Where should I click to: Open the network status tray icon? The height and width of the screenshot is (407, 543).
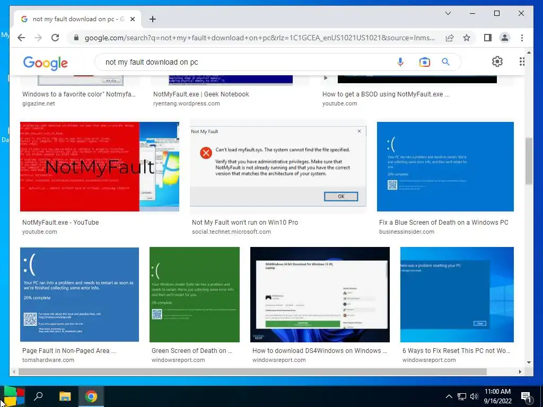click(462, 396)
